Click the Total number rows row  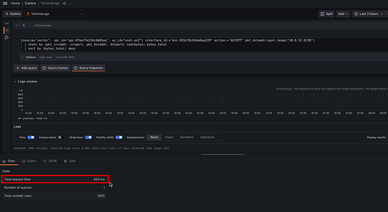pos(55,196)
